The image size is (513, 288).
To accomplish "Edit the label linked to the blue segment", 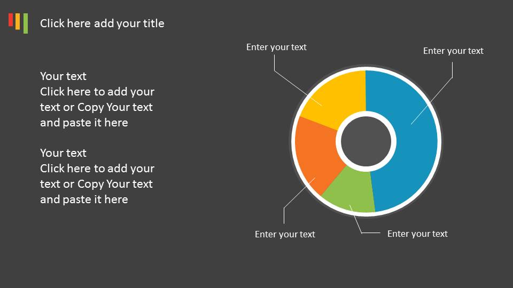I will [x=453, y=51].
